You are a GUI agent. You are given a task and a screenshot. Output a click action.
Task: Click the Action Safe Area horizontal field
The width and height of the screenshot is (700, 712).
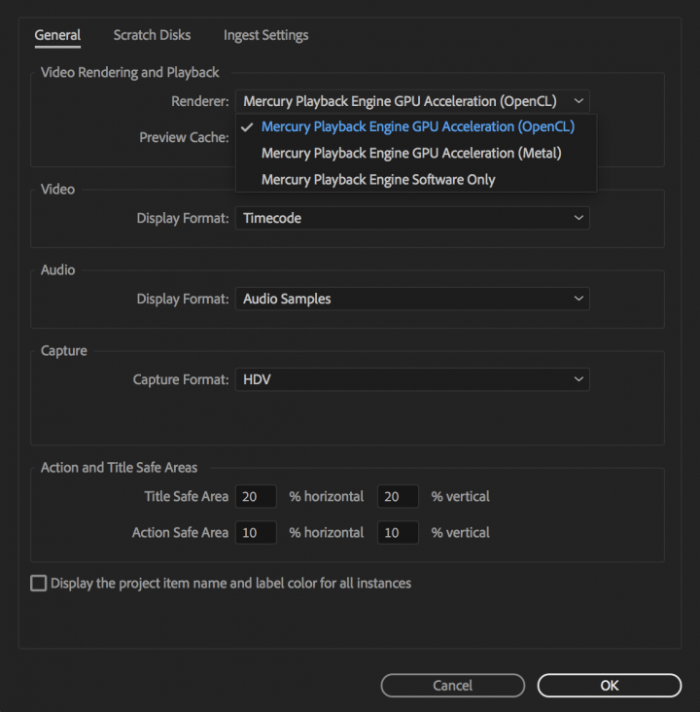[256, 532]
